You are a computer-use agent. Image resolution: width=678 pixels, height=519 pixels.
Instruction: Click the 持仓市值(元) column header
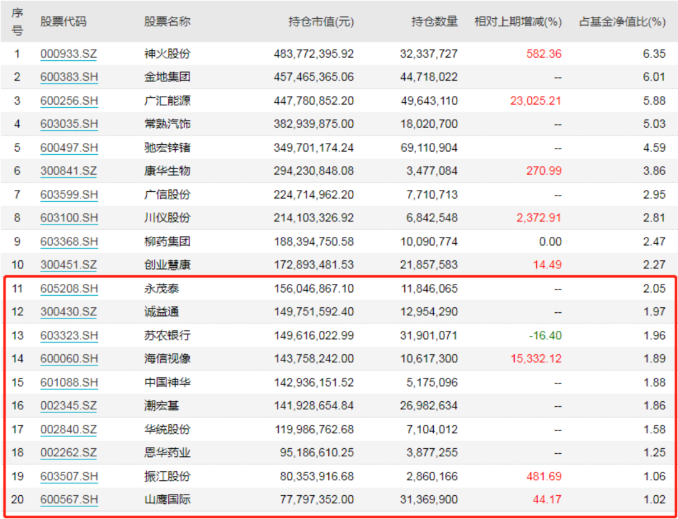(x=321, y=22)
